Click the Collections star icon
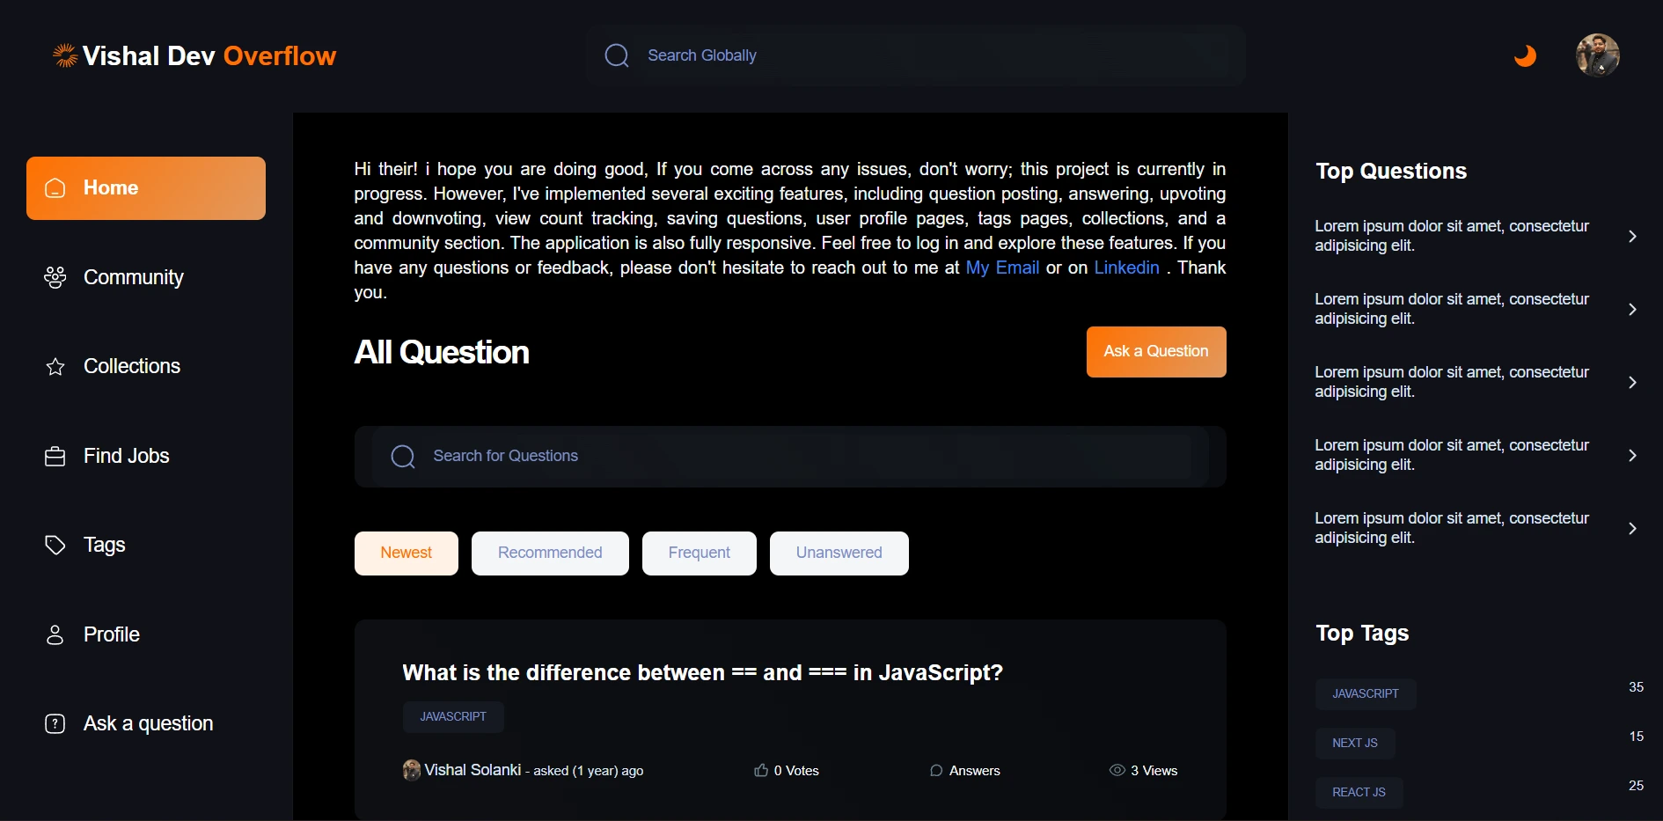Viewport: 1663px width, 821px height. click(55, 367)
